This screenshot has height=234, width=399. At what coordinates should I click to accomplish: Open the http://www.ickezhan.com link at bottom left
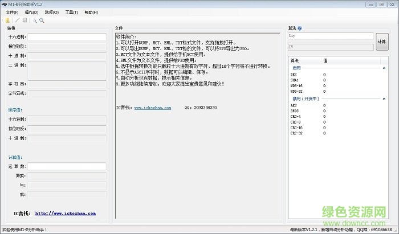click(x=65, y=214)
